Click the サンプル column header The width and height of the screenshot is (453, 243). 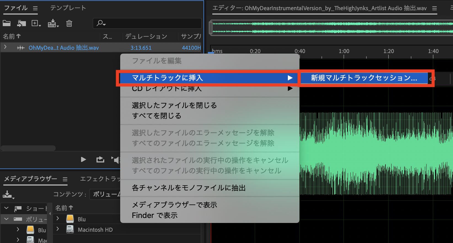coord(191,36)
